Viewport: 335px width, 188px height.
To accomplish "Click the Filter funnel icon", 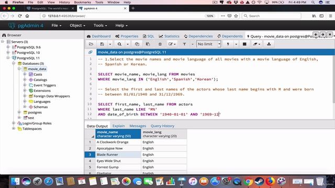I will [184, 44].
